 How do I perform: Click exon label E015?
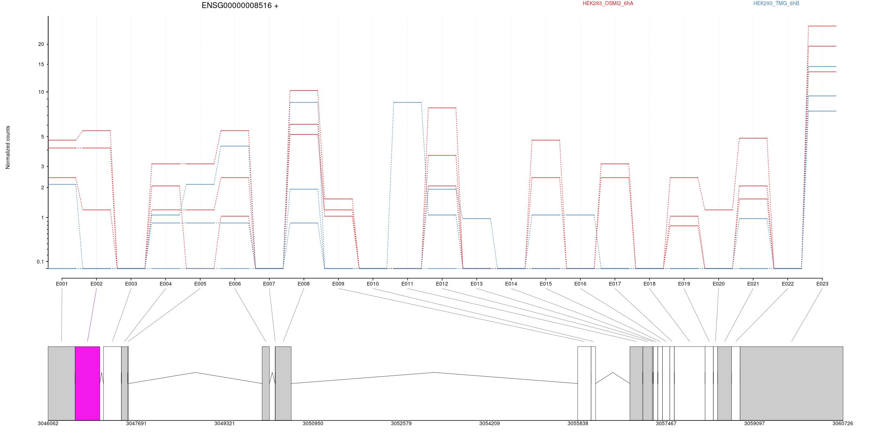click(546, 284)
